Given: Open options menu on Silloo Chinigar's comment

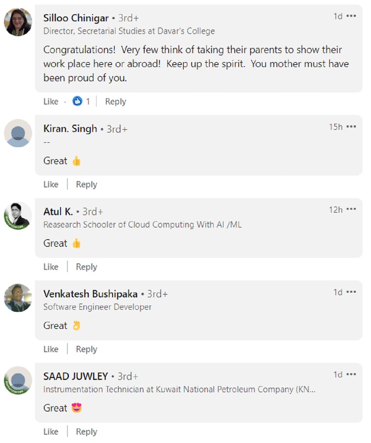Looking at the screenshot, I should (x=351, y=16).
